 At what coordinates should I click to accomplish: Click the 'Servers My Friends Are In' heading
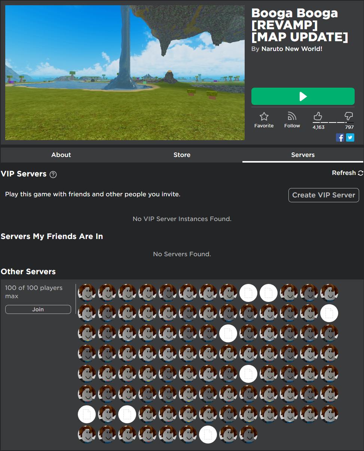[52, 236]
